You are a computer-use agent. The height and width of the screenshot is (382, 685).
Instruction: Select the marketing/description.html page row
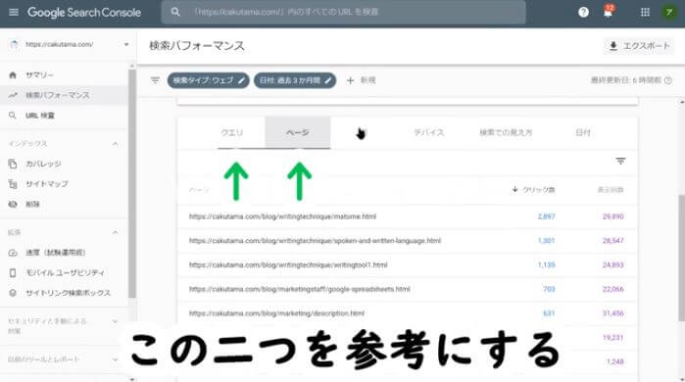[x=407, y=313]
